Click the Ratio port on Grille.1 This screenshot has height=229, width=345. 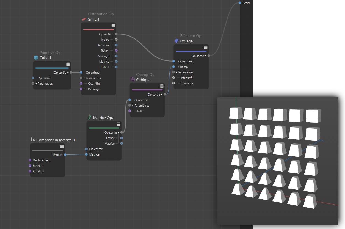pos(116,51)
